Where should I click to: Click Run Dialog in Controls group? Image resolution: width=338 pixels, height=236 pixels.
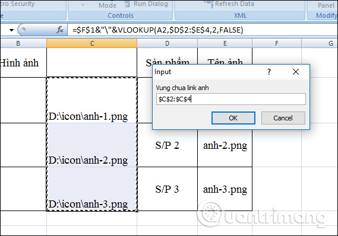151,4
